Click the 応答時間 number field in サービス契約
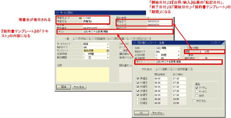The image size is (231, 118). (x=85, y=54)
